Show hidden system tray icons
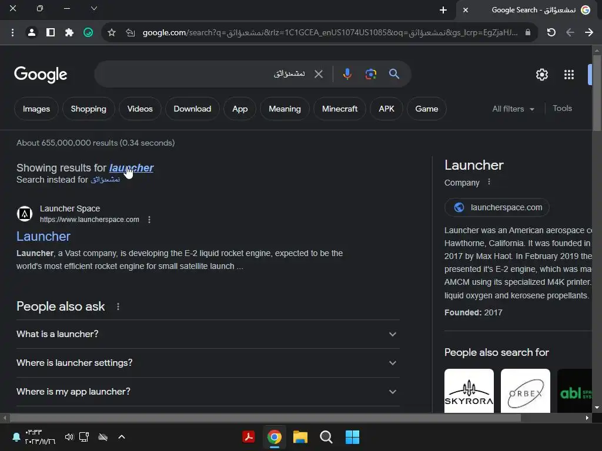 pyautogui.click(x=121, y=437)
